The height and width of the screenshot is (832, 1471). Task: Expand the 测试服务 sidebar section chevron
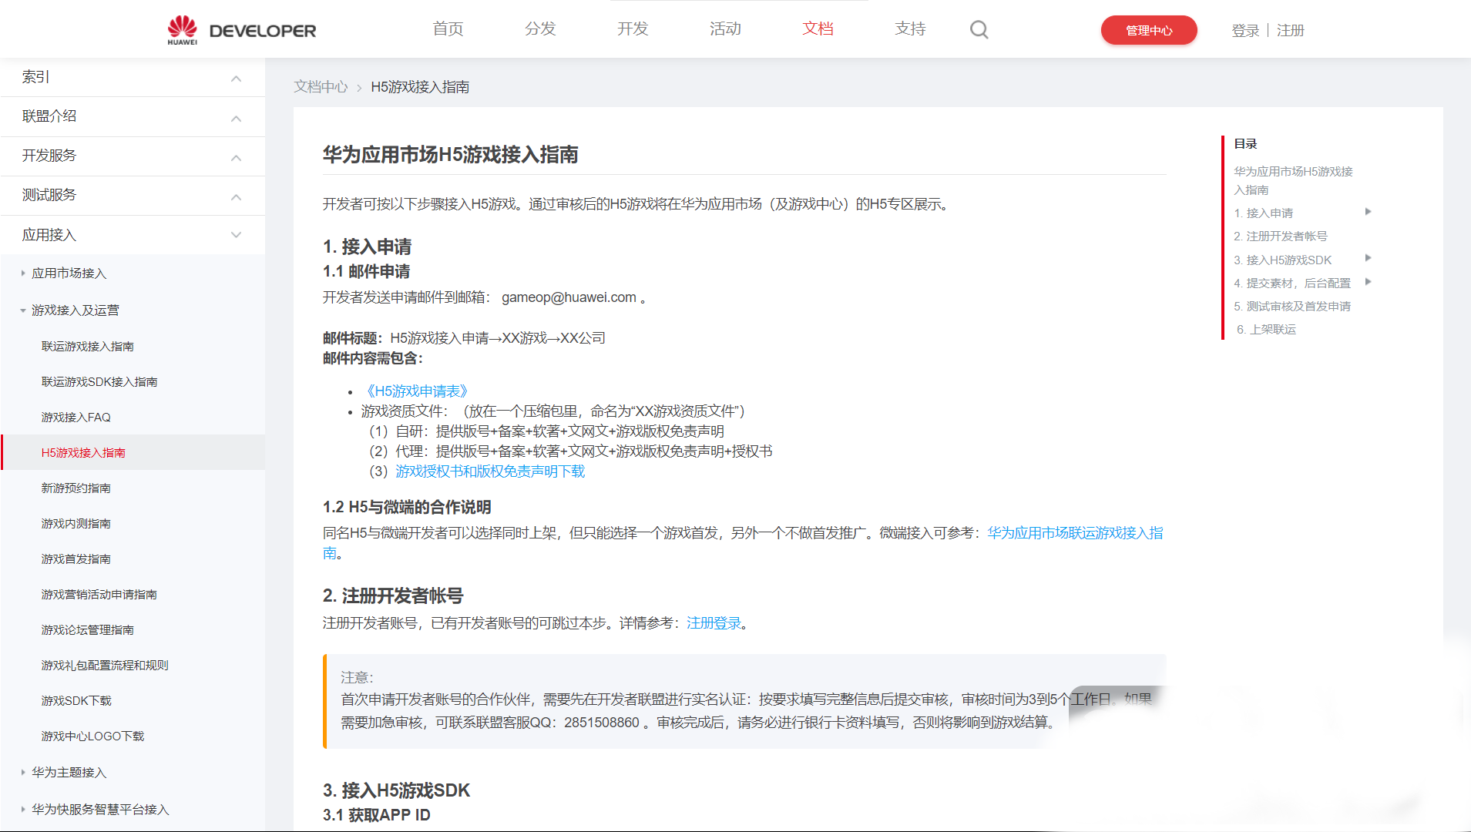click(236, 196)
